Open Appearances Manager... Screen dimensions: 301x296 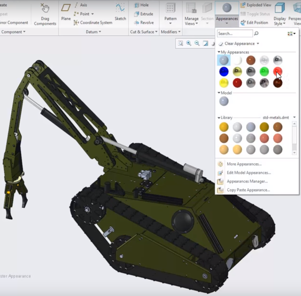tap(247, 181)
